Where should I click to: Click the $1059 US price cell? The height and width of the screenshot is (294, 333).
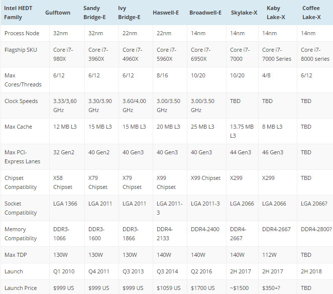point(169,288)
